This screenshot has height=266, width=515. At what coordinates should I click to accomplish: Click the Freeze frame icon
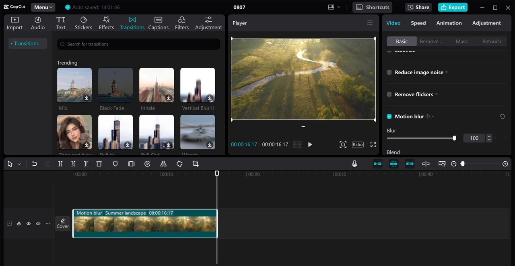131,164
